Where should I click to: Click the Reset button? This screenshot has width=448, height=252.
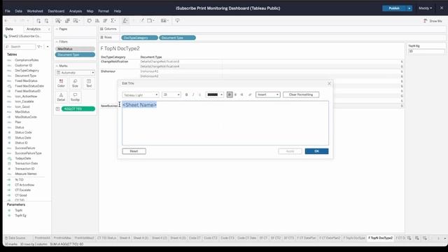(134, 151)
